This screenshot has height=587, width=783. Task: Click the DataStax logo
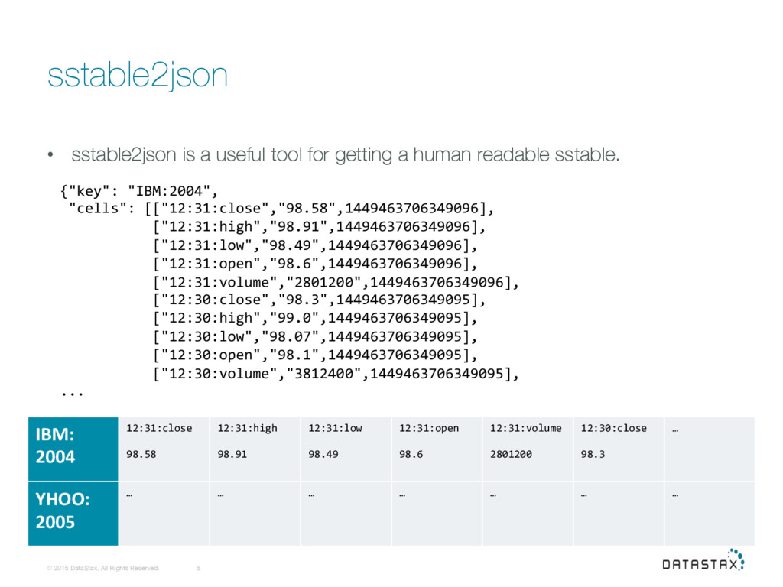703,560
